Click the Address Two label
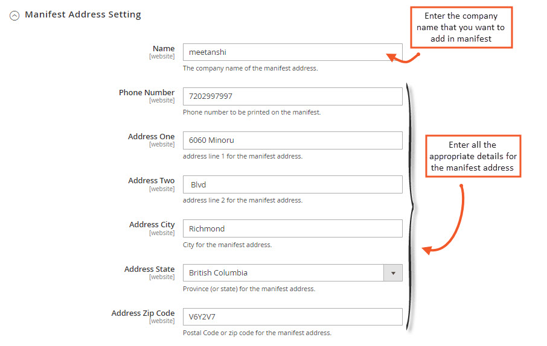 pyautogui.click(x=151, y=180)
